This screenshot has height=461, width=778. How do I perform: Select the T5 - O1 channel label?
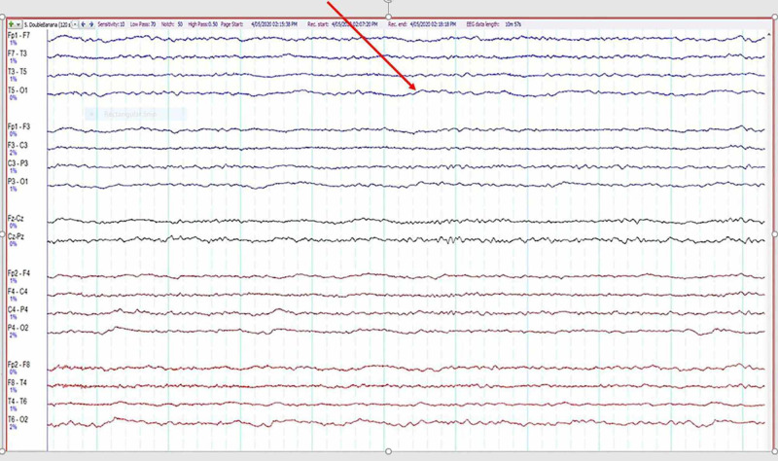tap(18, 90)
